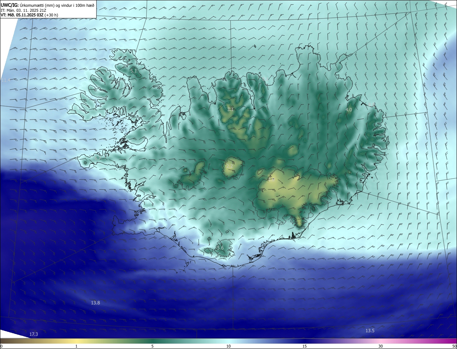Image resolution: width=457 pixels, height=349 pixels.
Task: Click the "13.8" value label over the sea
Action: coord(95,303)
